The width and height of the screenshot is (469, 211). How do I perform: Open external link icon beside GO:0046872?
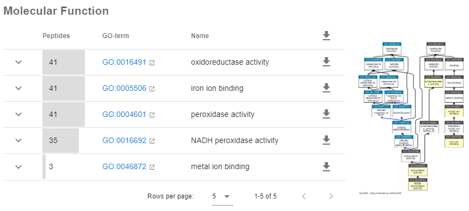(x=152, y=167)
